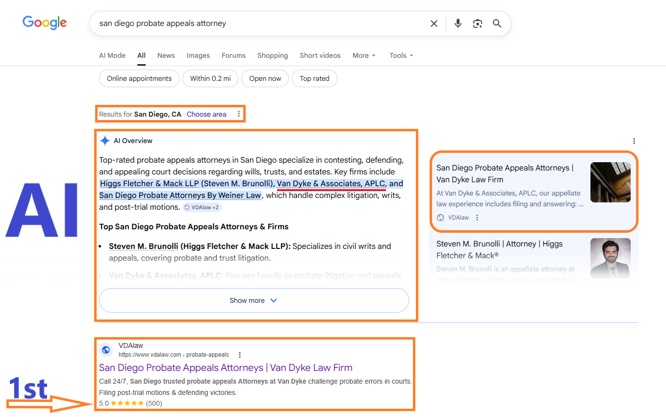The width and height of the screenshot is (666, 417).
Task: Switch to the AI Mode tab
Action: click(112, 55)
